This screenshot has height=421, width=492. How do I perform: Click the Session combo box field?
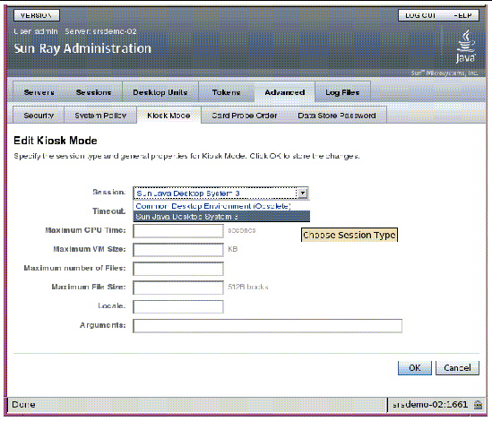[220, 193]
